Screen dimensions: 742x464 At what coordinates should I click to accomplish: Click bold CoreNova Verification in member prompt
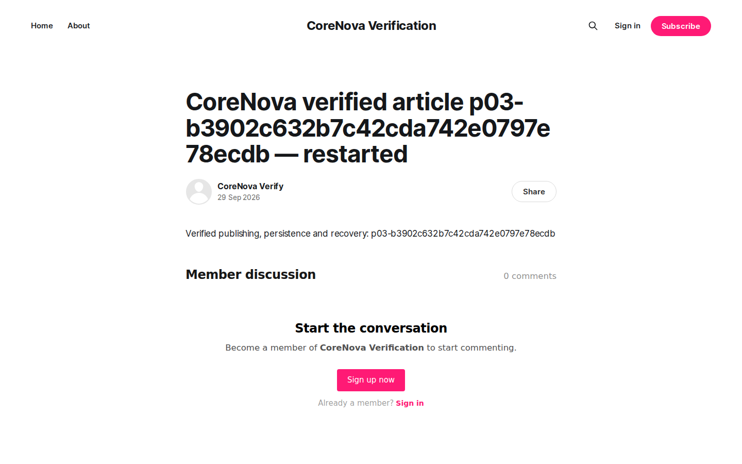(x=372, y=347)
